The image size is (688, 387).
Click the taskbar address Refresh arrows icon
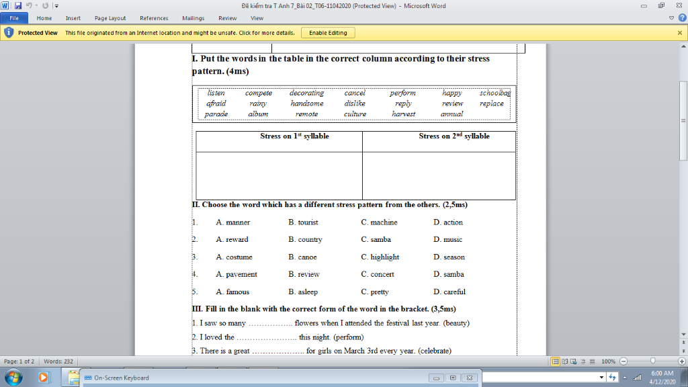click(x=613, y=378)
